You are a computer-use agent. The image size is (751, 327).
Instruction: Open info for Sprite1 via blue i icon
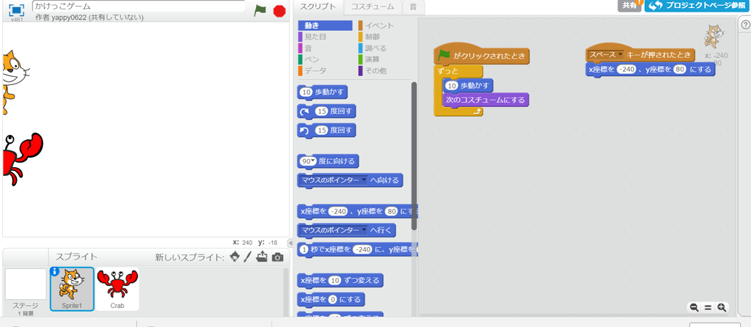click(54, 271)
